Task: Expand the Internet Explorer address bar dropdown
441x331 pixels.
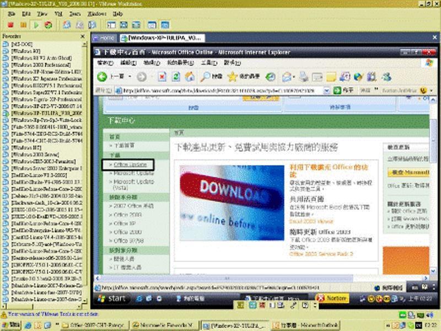Action: tap(326, 90)
